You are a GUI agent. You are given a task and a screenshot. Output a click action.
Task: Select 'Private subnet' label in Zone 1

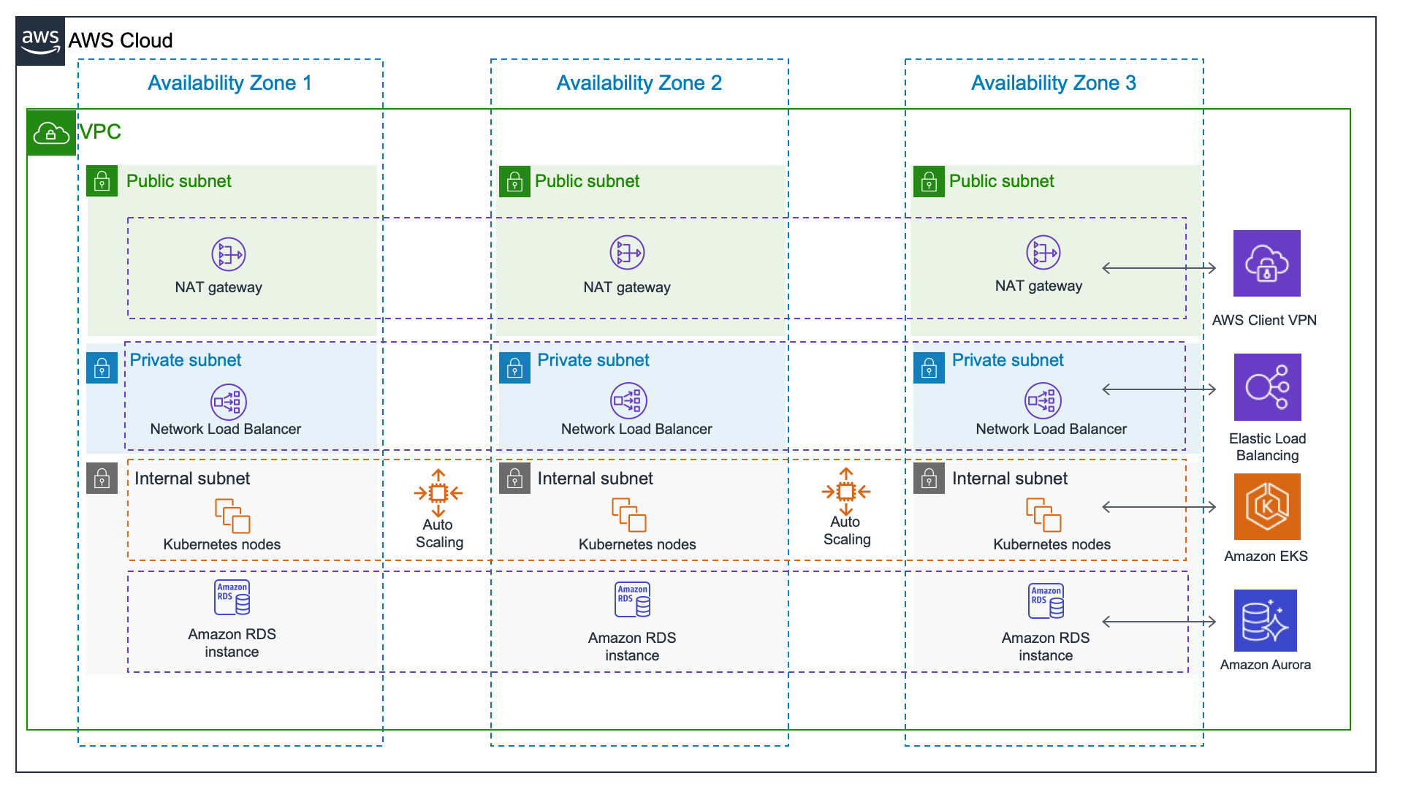click(186, 360)
